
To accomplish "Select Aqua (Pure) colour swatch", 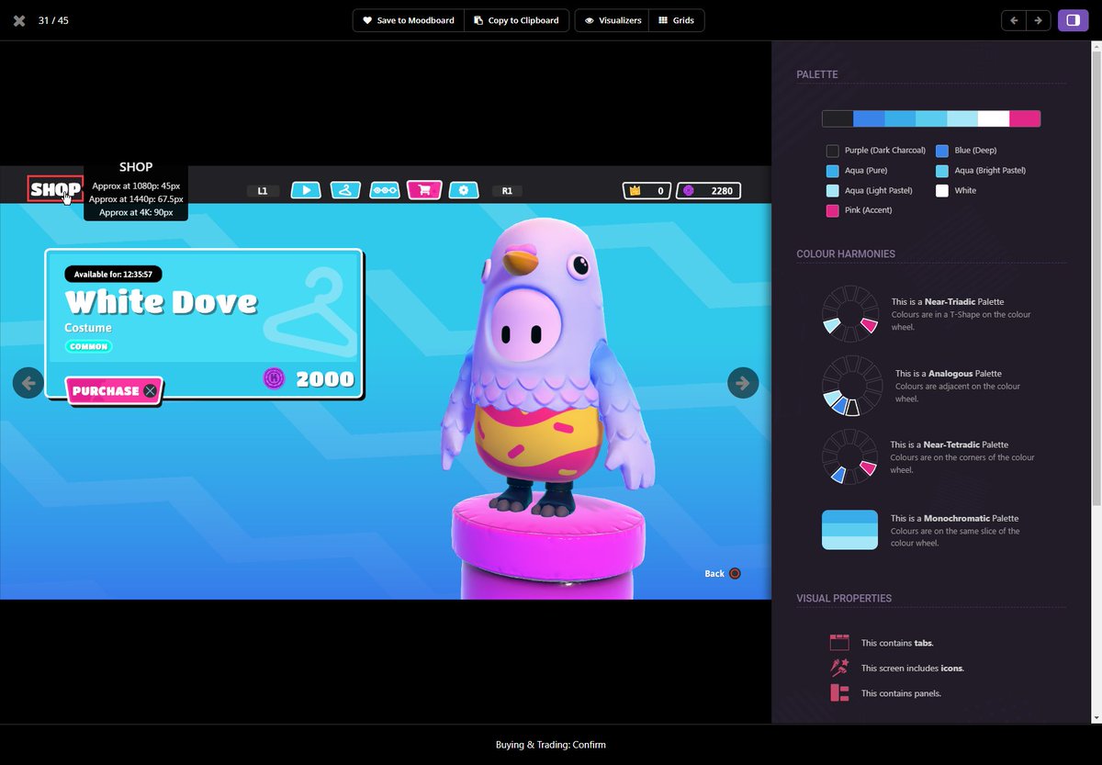I will click(x=833, y=171).
